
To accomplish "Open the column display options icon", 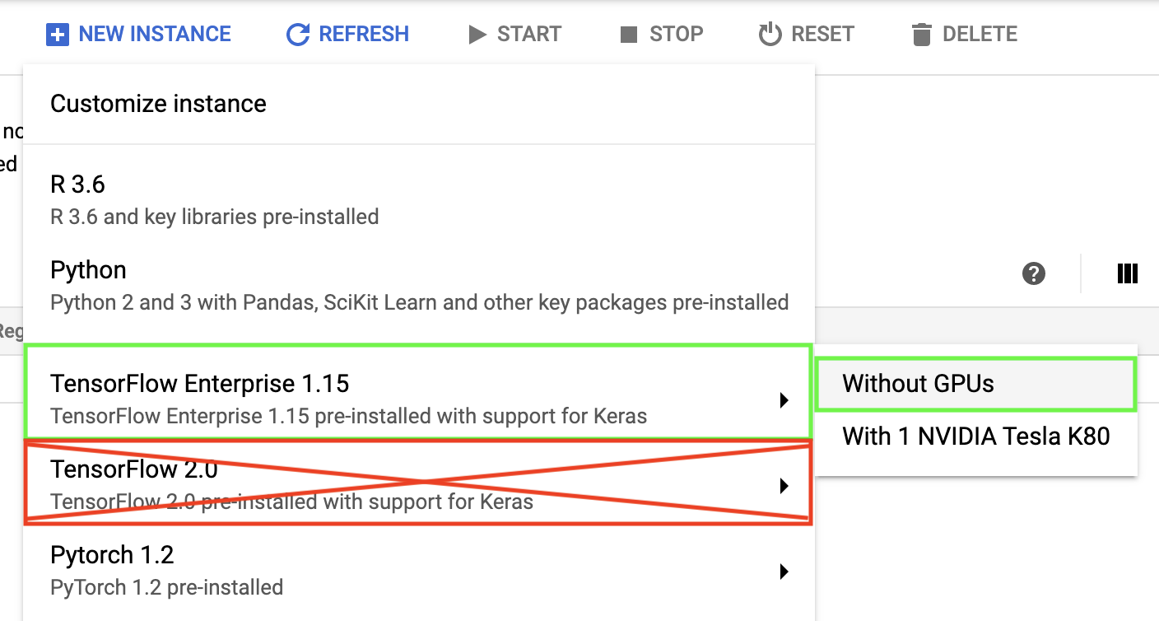I will click(x=1128, y=273).
